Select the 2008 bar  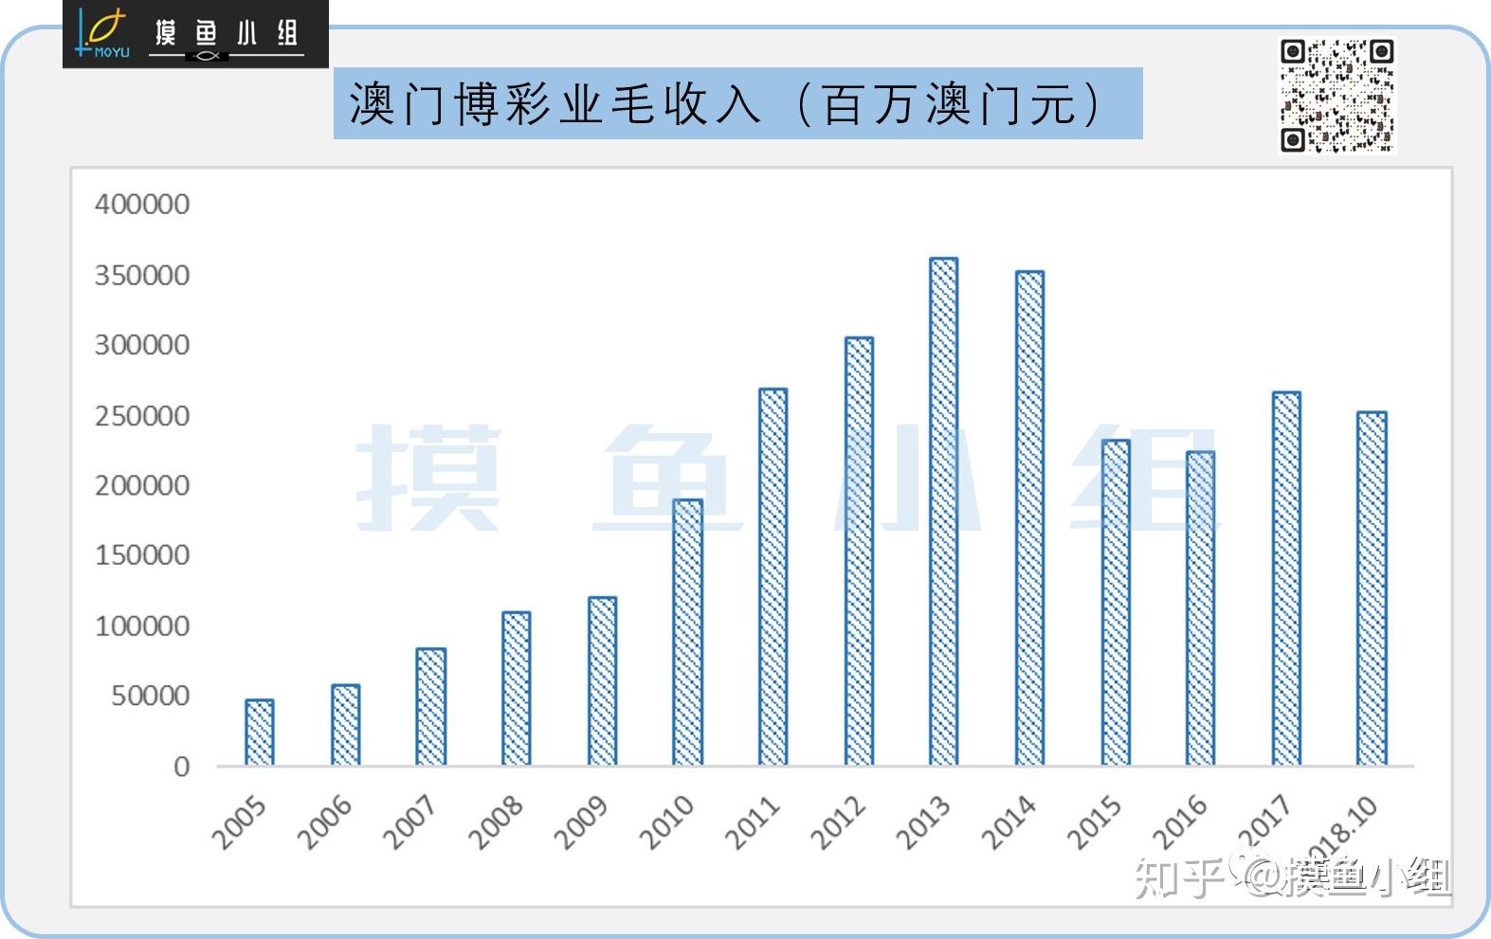[516, 688]
